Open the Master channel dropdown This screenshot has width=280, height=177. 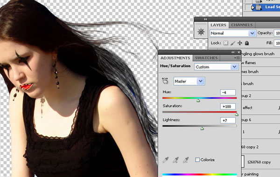(x=189, y=82)
